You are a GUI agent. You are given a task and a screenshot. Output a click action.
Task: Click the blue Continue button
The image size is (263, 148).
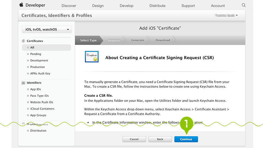pyautogui.click(x=186, y=139)
